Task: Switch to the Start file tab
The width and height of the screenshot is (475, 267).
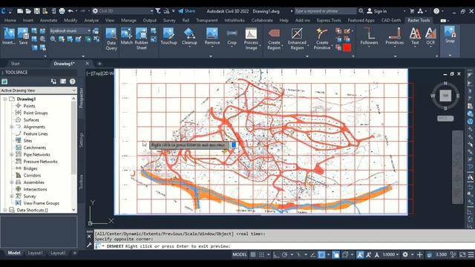Action: pos(15,64)
